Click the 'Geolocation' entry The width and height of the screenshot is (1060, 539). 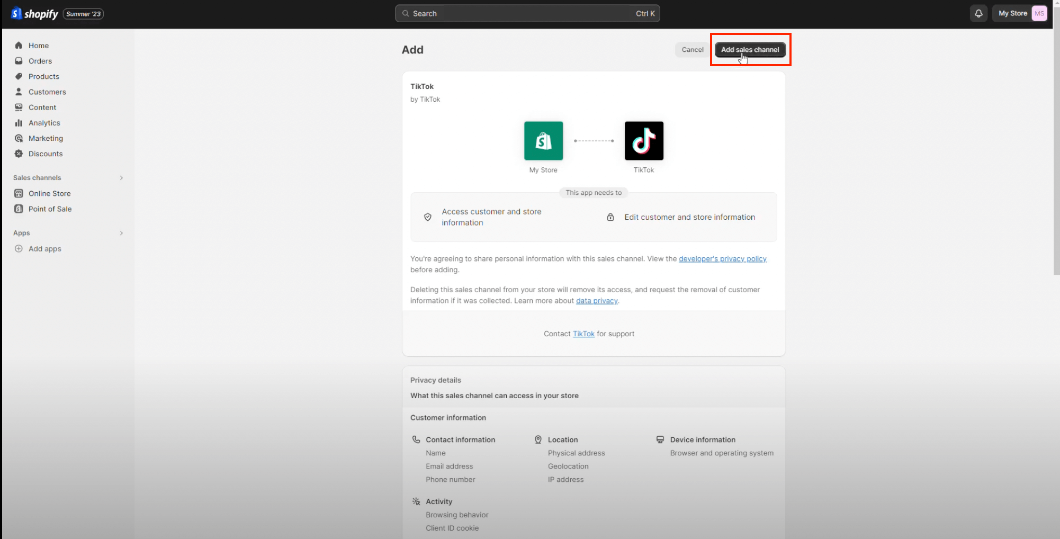(x=568, y=466)
